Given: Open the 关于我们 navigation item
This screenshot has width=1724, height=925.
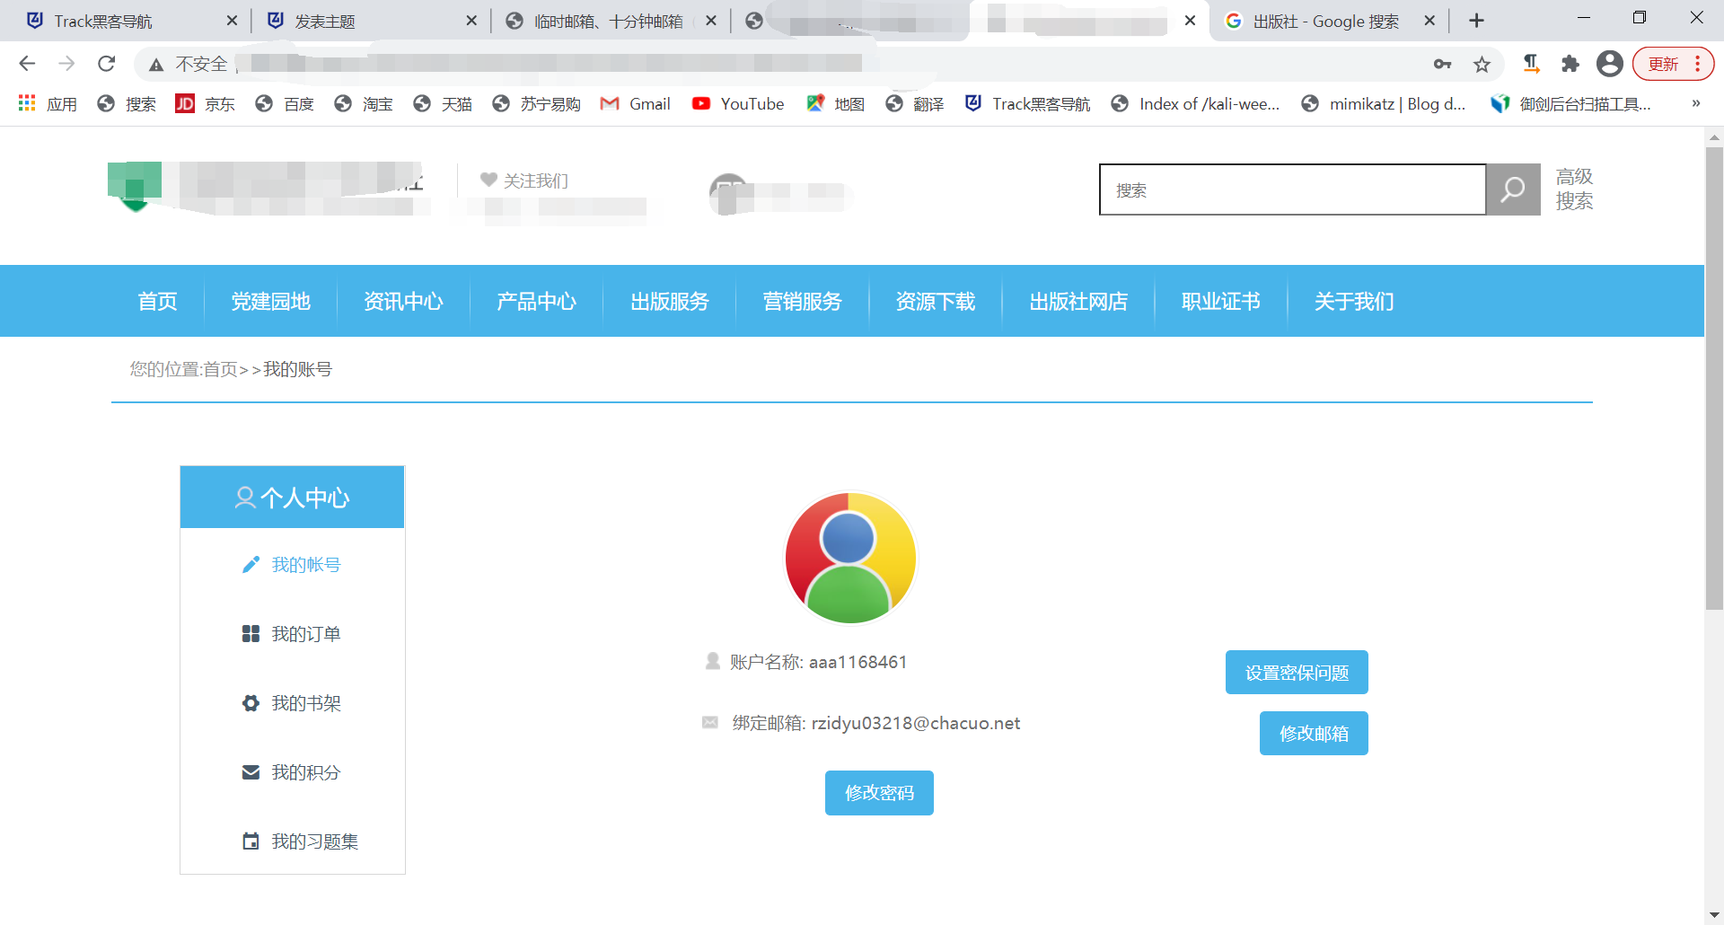Looking at the screenshot, I should point(1354,302).
